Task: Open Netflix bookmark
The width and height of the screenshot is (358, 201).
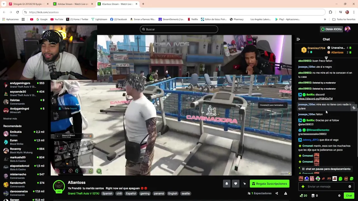Action: [x=193, y=19]
